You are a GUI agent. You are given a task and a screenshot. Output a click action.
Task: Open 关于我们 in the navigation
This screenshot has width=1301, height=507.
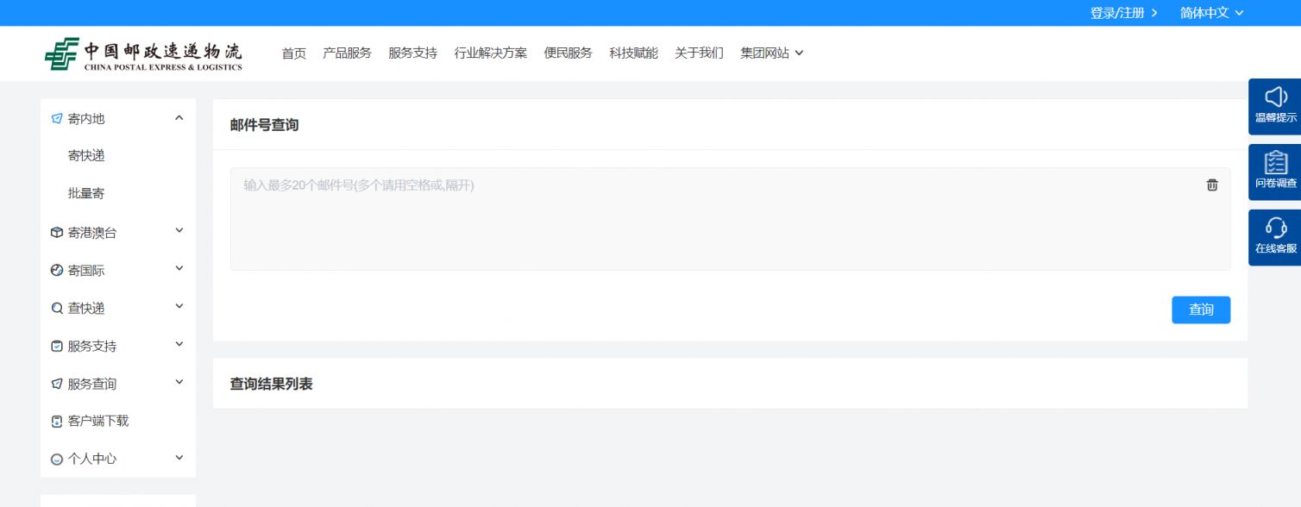coord(700,53)
